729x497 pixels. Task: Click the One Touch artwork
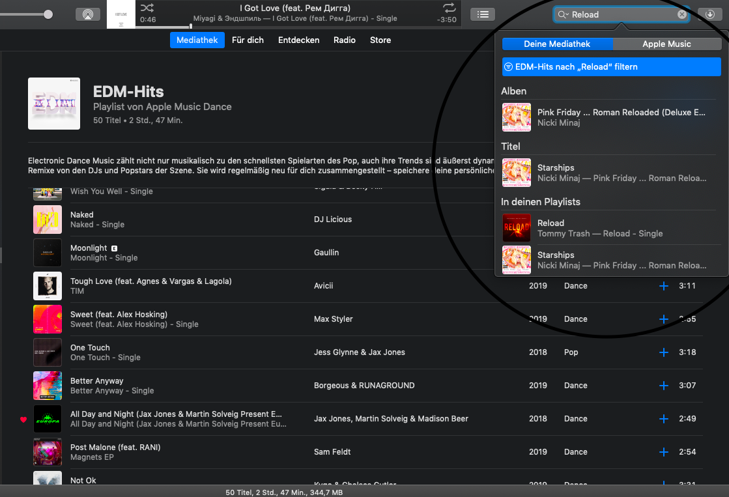pos(48,352)
